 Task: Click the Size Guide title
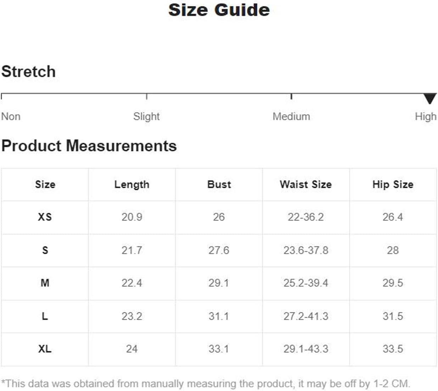[x=219, y=10]
